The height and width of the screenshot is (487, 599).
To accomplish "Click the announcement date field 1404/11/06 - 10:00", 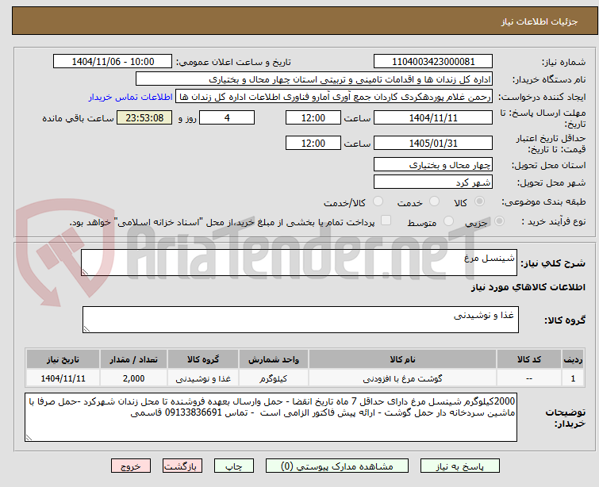I will [113, 62].
